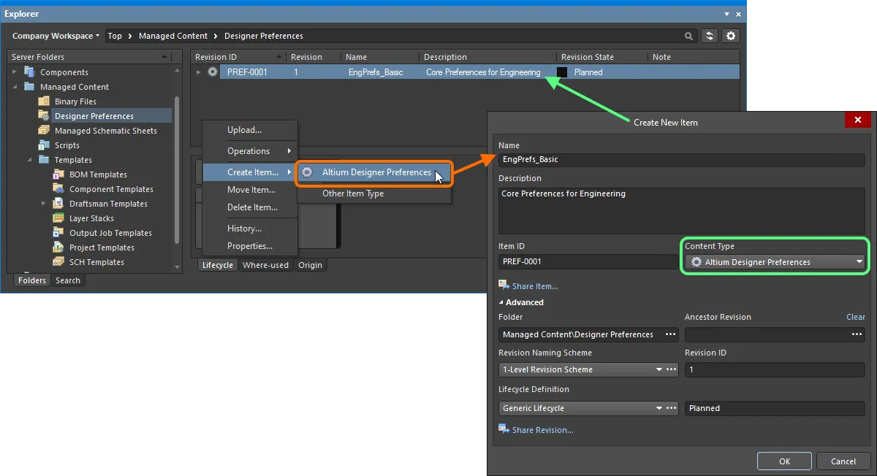Switch to the Lifecycle tab

pyautogui.click(x=218, y=265)
